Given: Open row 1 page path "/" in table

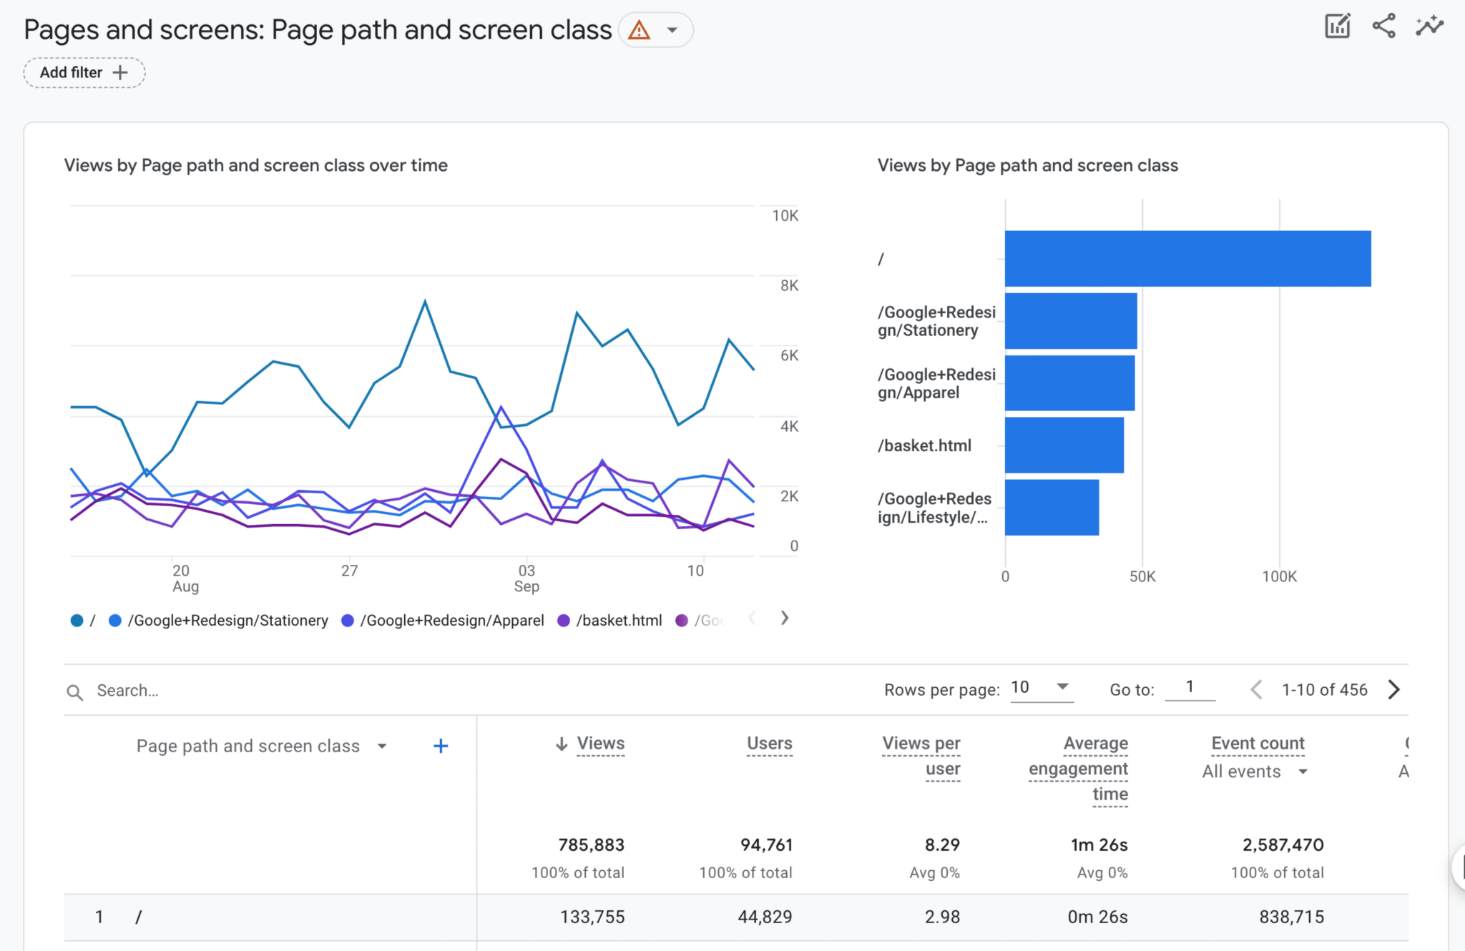Looking at the screenshot, I should pos(140,917).
